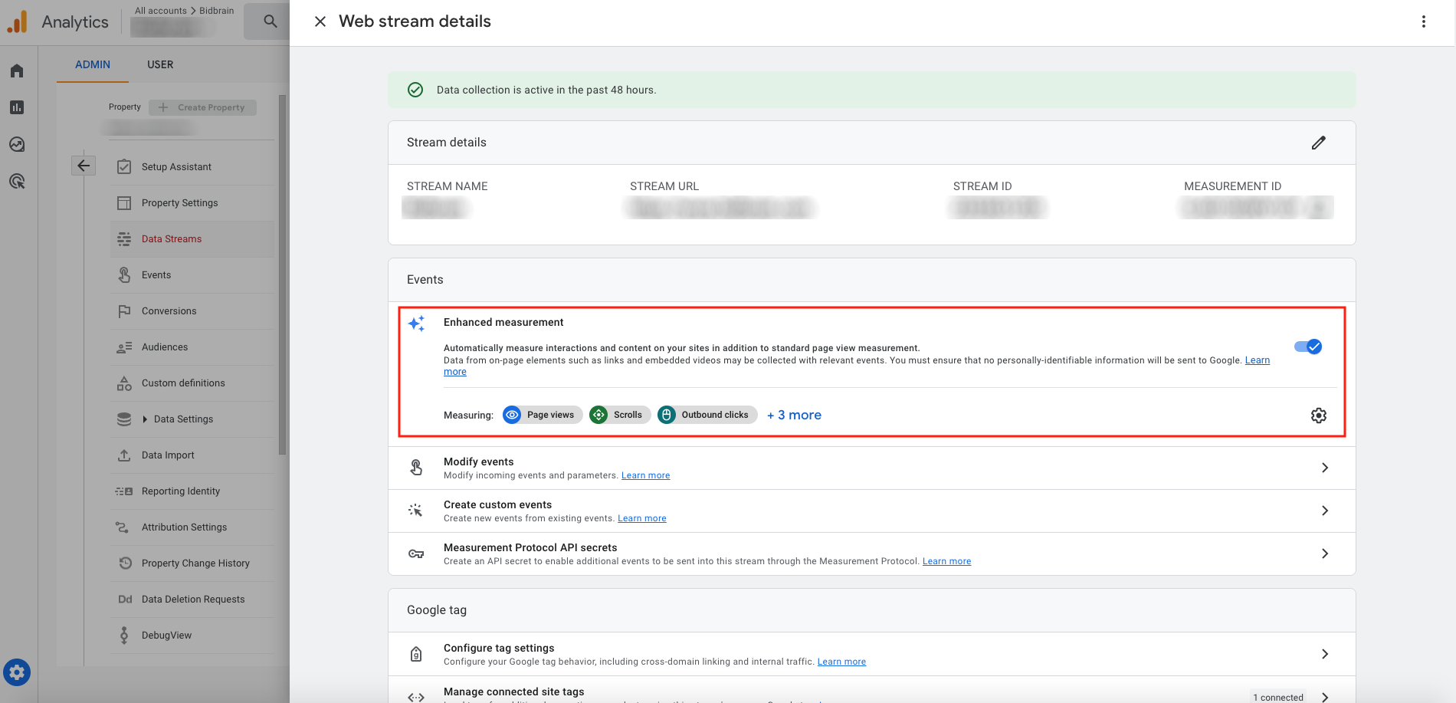Toggle Enhanced measurement switch
1456x703 pixels.
1308,347
